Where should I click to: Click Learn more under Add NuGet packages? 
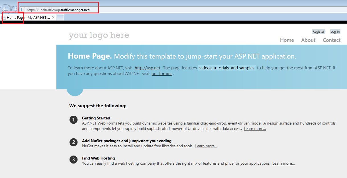pyautogui.click(x=206, y=146)
